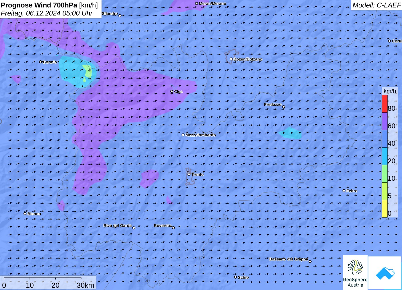Click the 'Mezzolombardo' text label
This screenshot has width=402, height=290.
tap(200, 135)
